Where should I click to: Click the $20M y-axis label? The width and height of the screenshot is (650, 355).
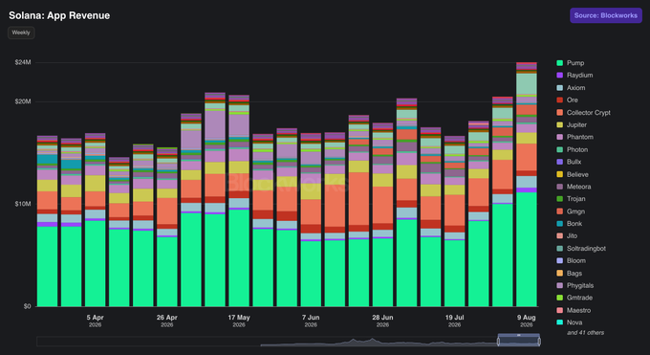23,101
